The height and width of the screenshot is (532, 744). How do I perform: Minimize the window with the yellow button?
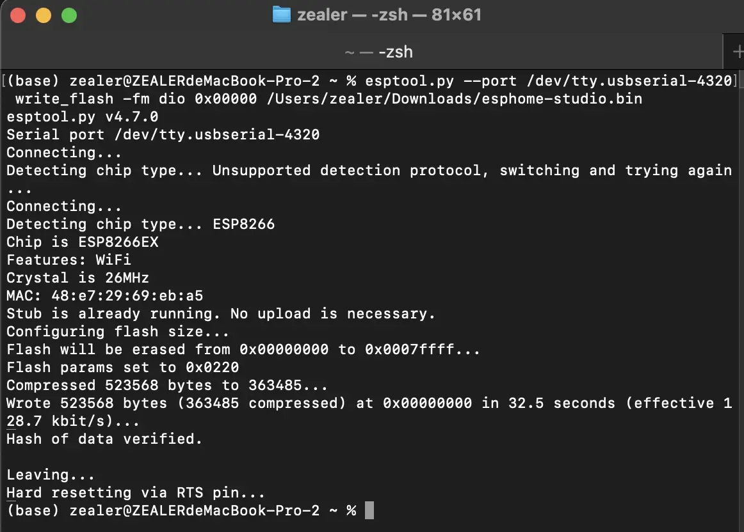pyautogui.click(x=44, y=15)
